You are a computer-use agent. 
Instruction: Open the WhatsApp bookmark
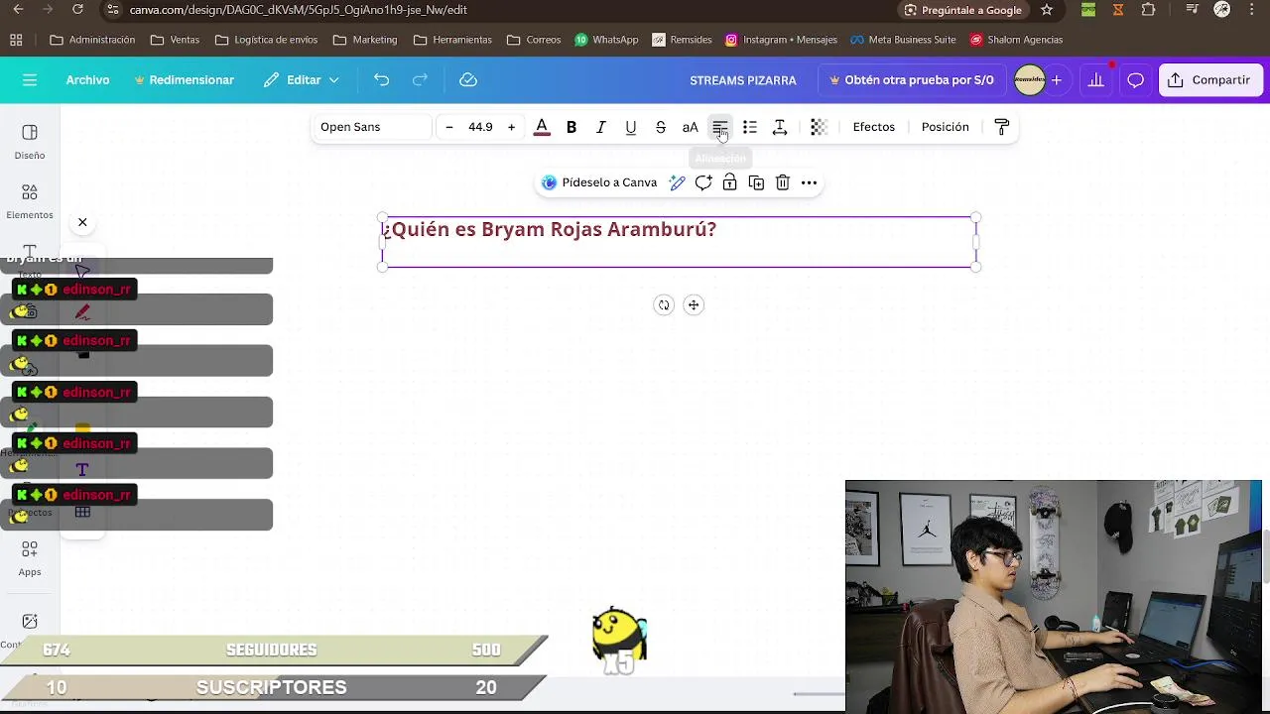tap(606, 40)
